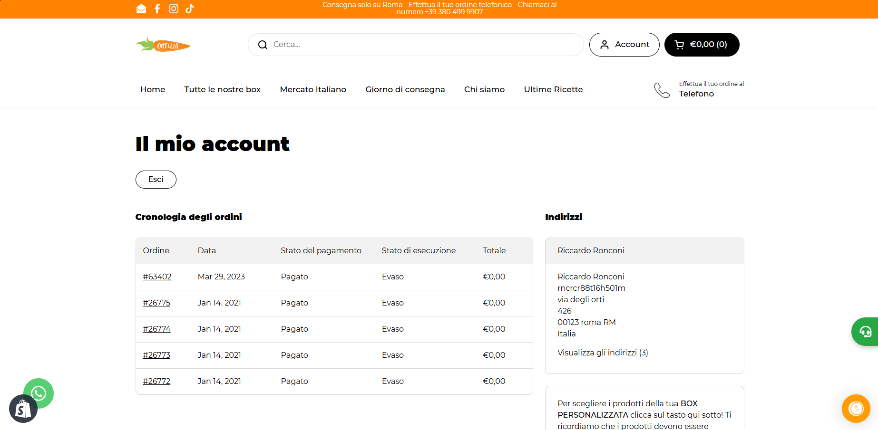Open the green headset support widget

tap(865, 332)
